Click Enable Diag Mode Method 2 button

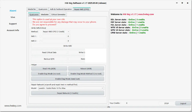pyautogui.click(x=86, y=74)
